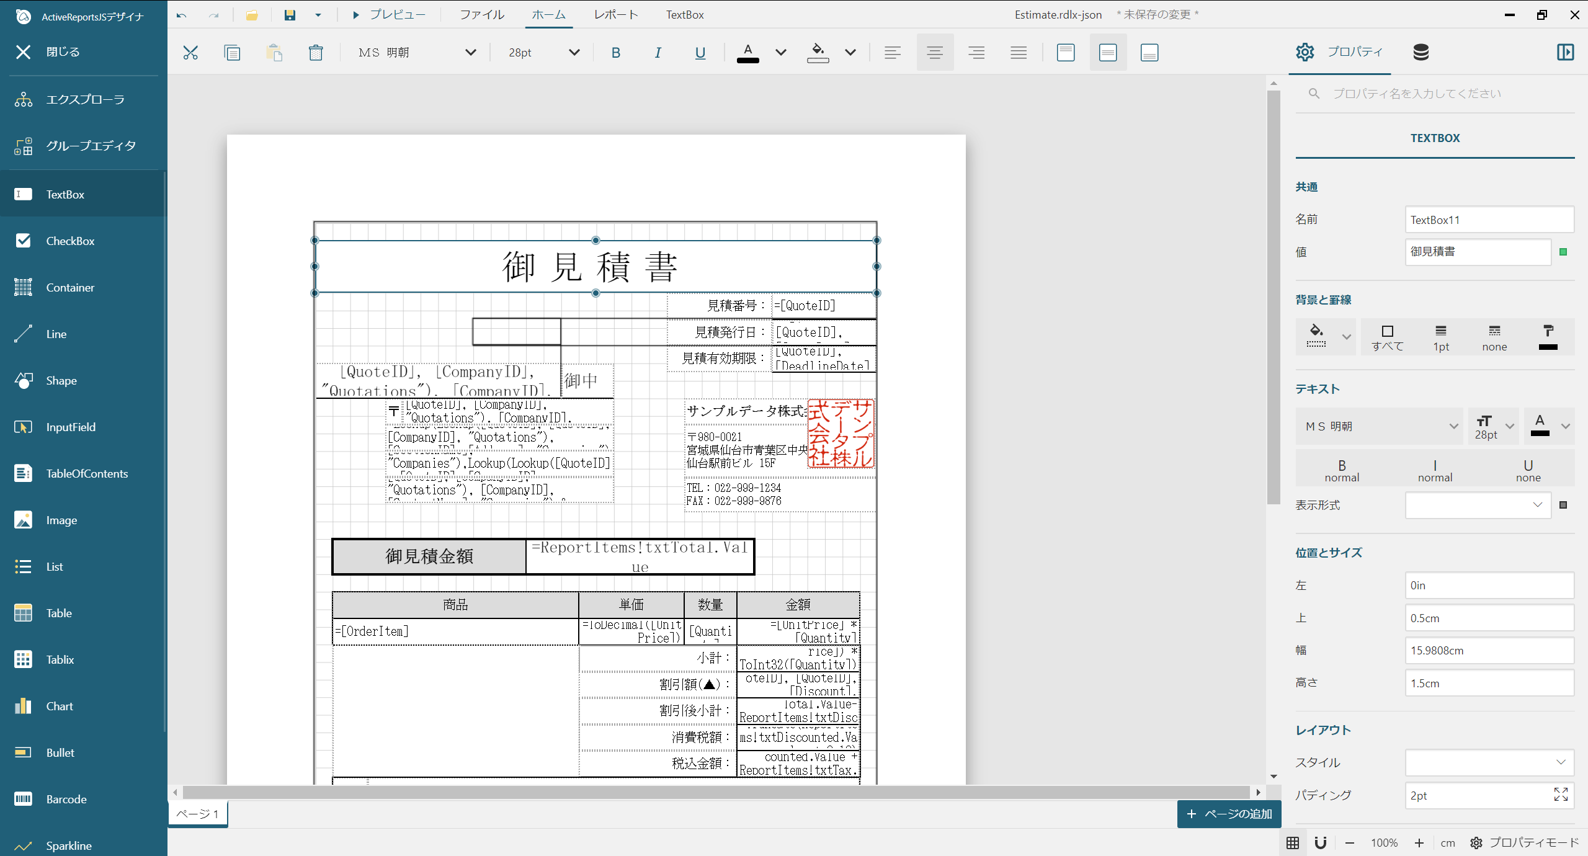This screenshot has width=1588, height=856.
Task: Toggle Bold in the toolbar
Action: (616, 53)
